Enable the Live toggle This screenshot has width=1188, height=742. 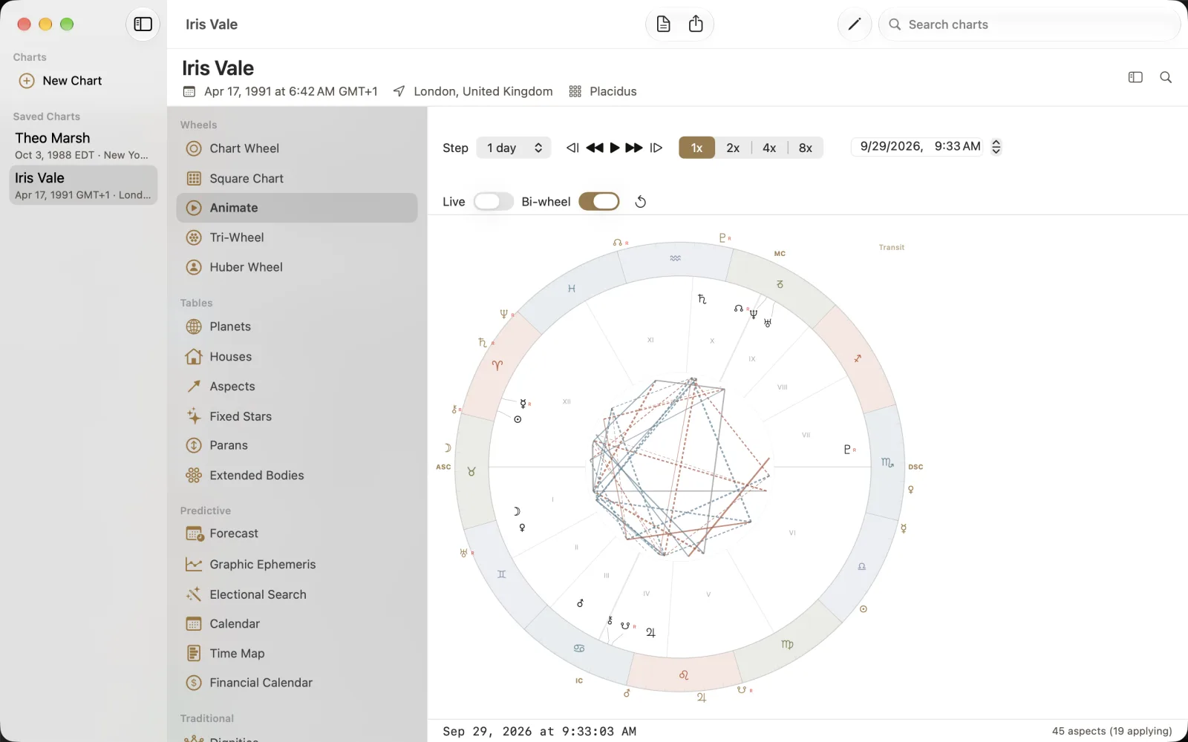(x=493, y=202)
